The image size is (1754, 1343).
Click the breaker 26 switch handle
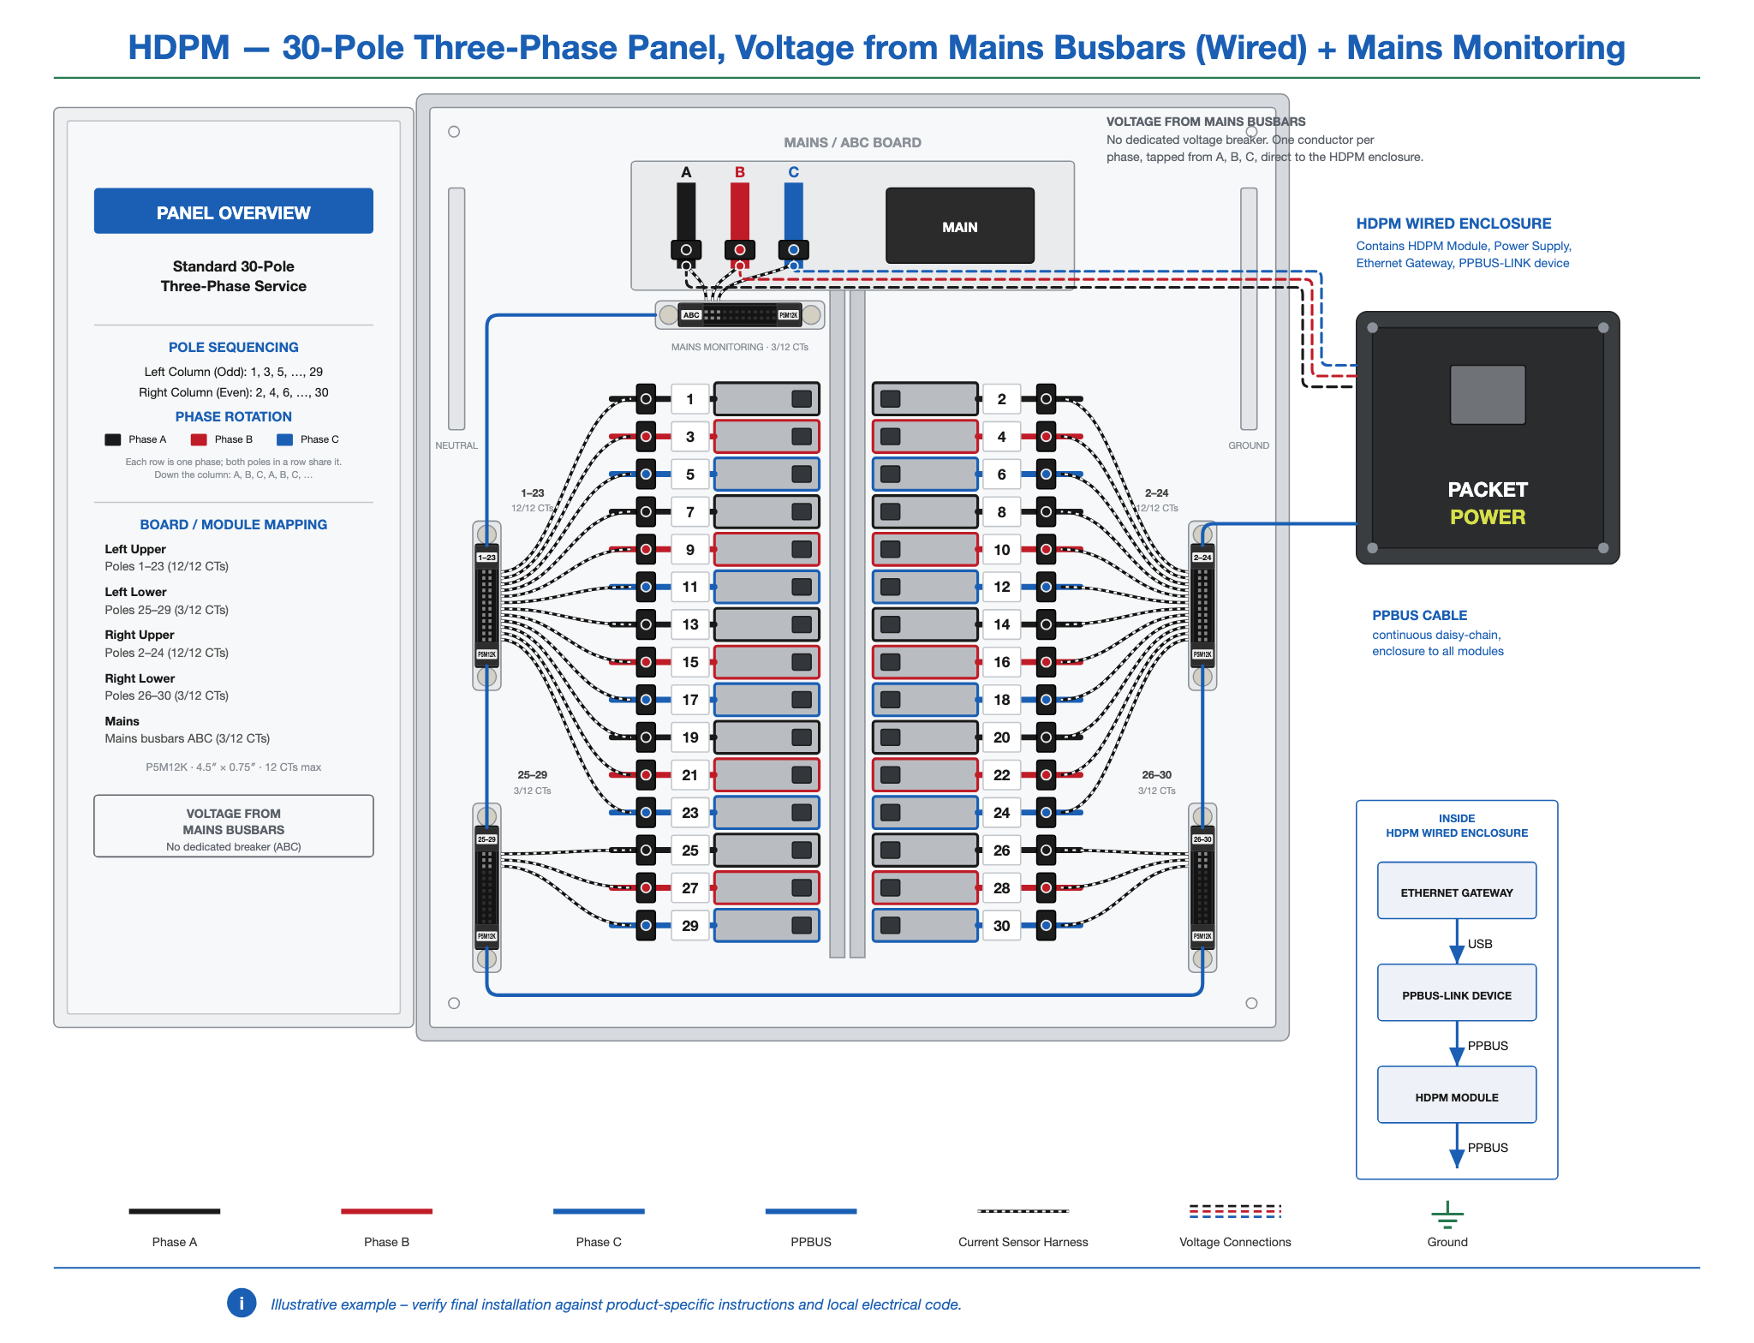pyautogui.click(x=891, y=850)
